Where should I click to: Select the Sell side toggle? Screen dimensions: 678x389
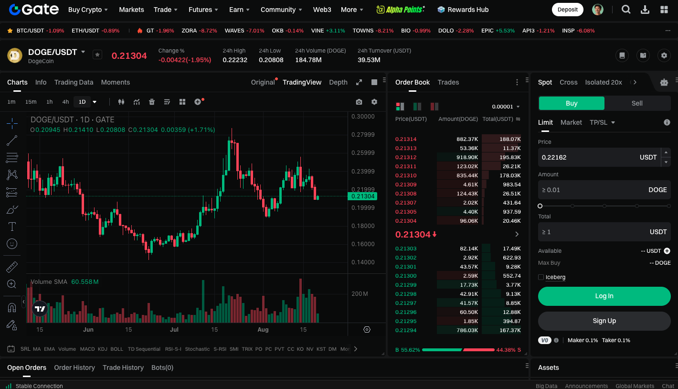637,103
